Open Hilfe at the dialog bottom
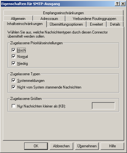Image resolution: width=127 pixels, height=153 pixels. [x=112, y=146]
